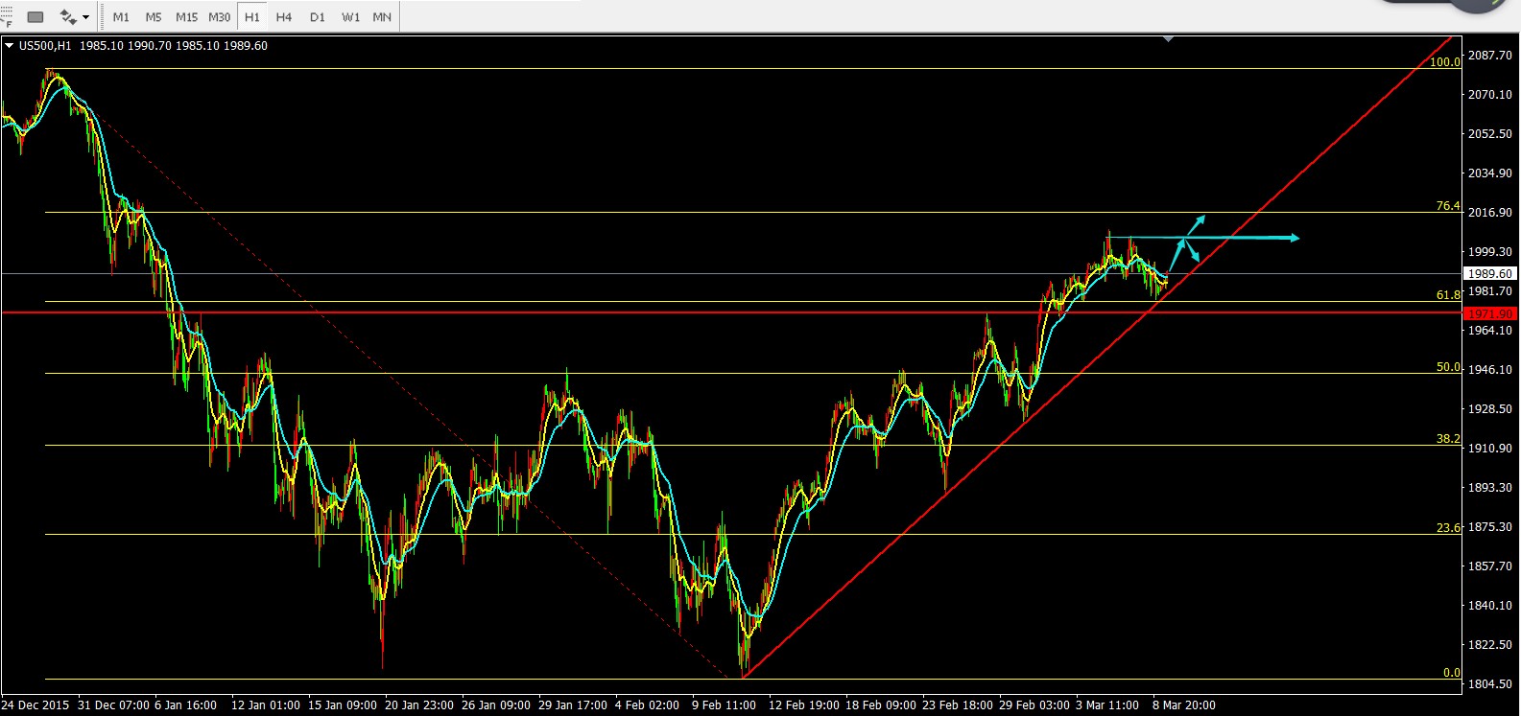
Task: Change chart period to H4
Action: (284, 17)
